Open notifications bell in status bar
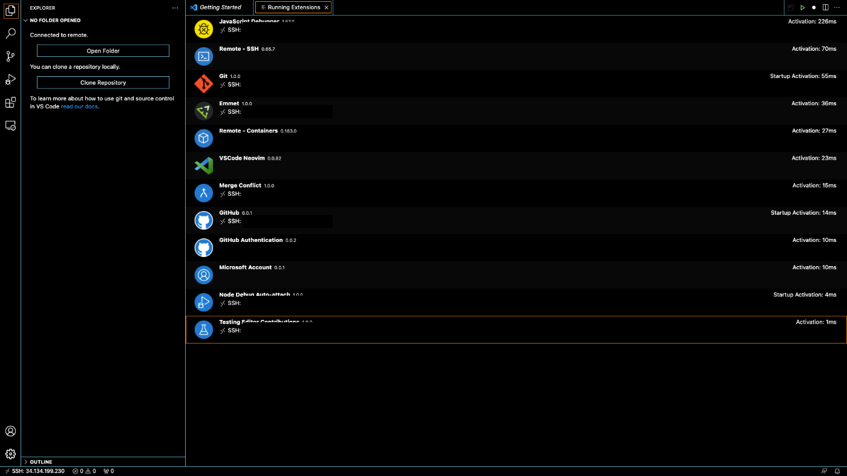This screenshot has height=476, width=847. [837, 471]
